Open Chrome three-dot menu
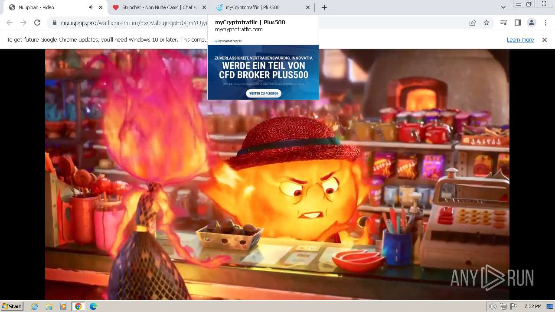Image resolution: width=555 pixels, height=312 pixels. click(x=545, y=23)
